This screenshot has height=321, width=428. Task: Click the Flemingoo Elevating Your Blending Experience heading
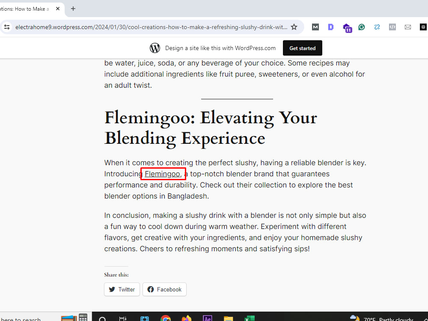pos(211,128)
